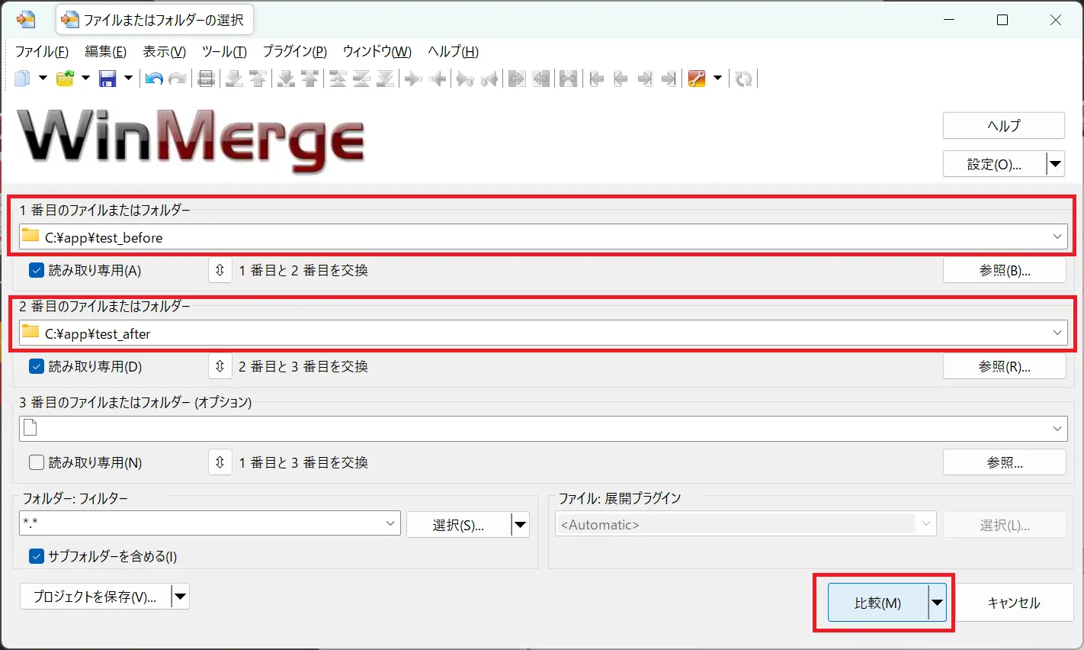1084x650 pixels.
Task: Click the 参照(R)... browse button
Action: (x=1005, y=366)
